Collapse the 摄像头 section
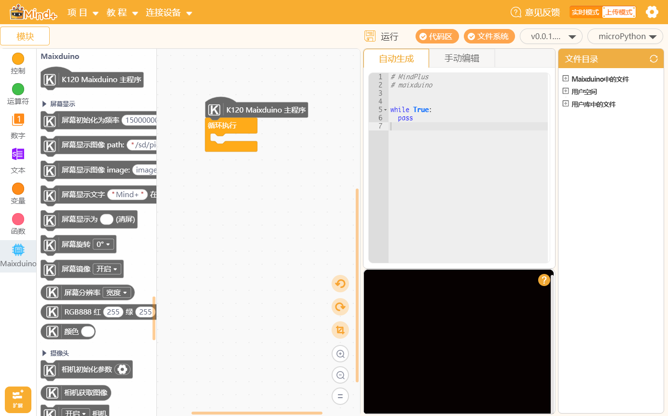The height and width of the screenshot is (416, 668). click(44, 353)
